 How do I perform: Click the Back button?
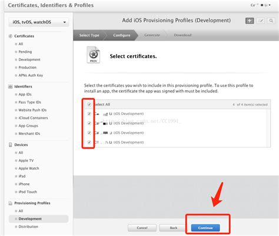point(174,228)
